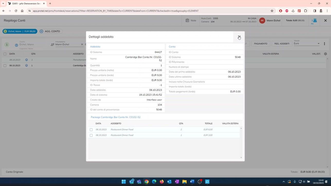Click the bookmark star in the address bar

pos(271,11)
